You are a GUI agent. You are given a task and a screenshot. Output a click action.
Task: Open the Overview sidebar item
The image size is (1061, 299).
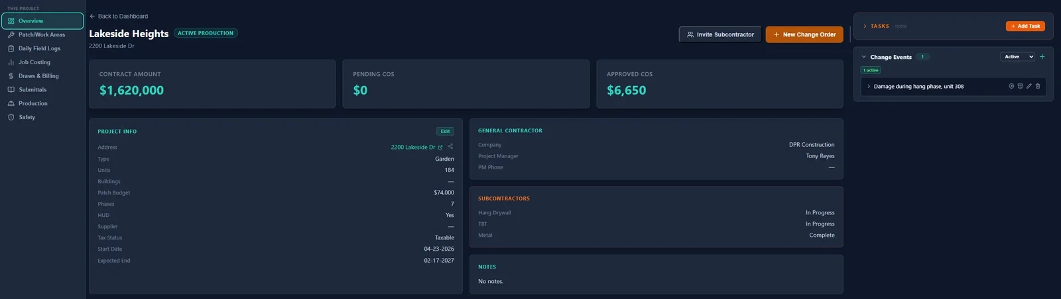click(42, 21)
